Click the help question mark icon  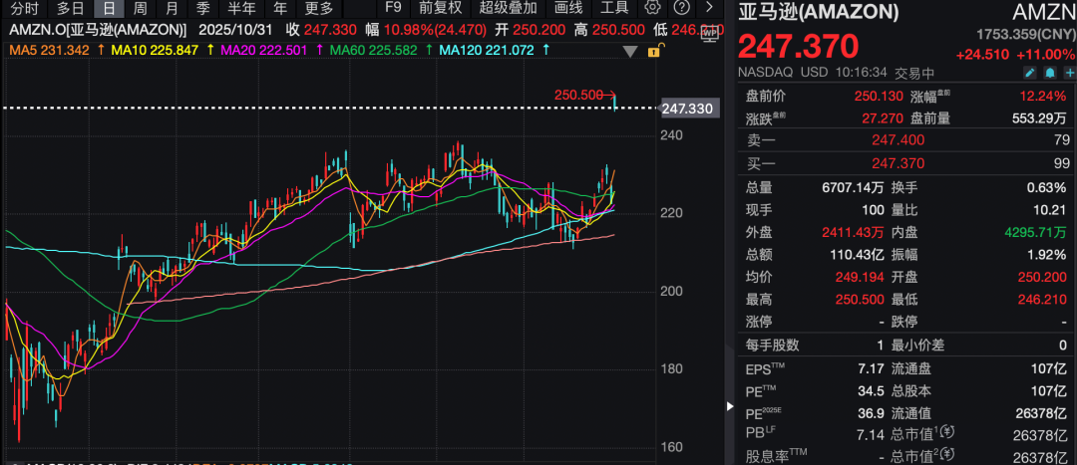click(680, 8)
